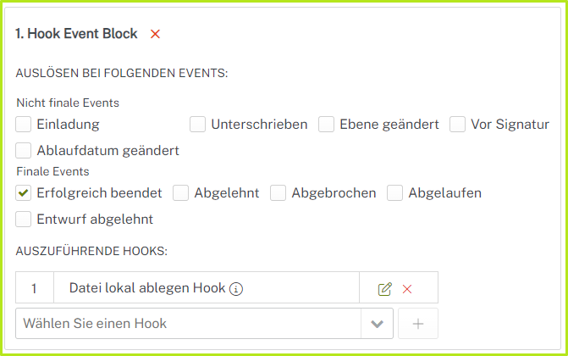Image resolution: width=568 pixels, height=356 pixels.
Task: Click the hook order number 1 cell
Action: click(34, 288)
